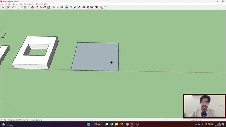
Task: Click the LayOut send icon
Action: (x=92, y=7)
